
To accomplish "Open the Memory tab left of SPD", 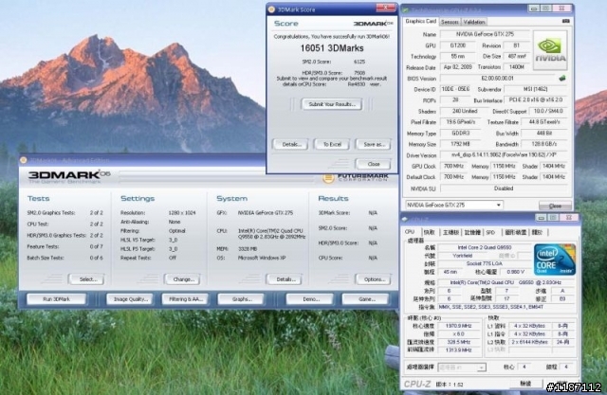I will point(472,232).
